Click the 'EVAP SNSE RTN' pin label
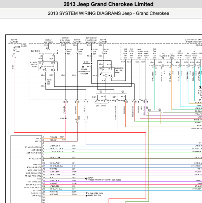 pos(34,168)
